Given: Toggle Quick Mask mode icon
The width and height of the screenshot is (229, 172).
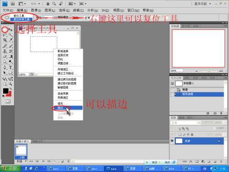Looking at the screenshot, I should [8, 101].
